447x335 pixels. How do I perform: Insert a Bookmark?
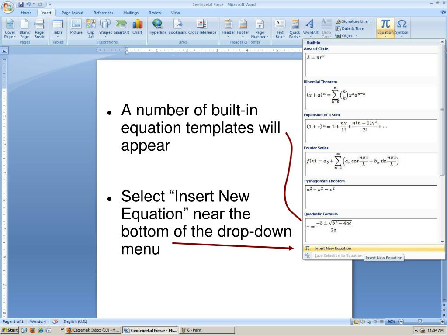click(177, 28)
